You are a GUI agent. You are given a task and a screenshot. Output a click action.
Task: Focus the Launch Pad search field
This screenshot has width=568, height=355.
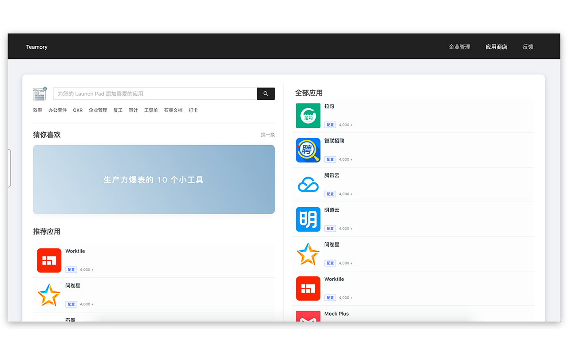click(155, 94)
